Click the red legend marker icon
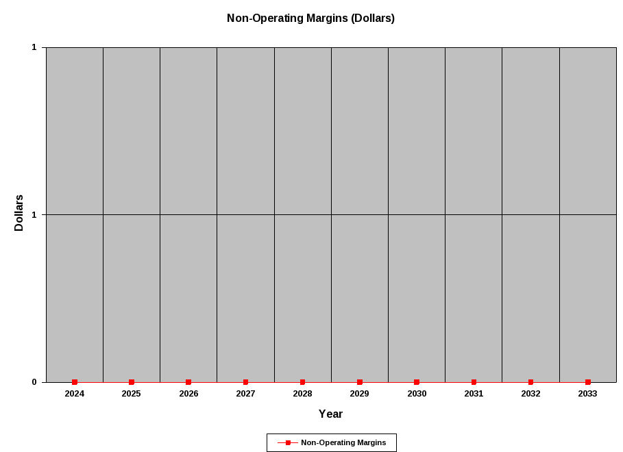Image resolution: width=623 pixels, height=452 pixels. click(288, 442)
